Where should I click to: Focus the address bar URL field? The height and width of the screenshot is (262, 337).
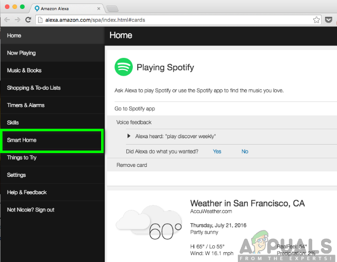click(x=178, y=20)
